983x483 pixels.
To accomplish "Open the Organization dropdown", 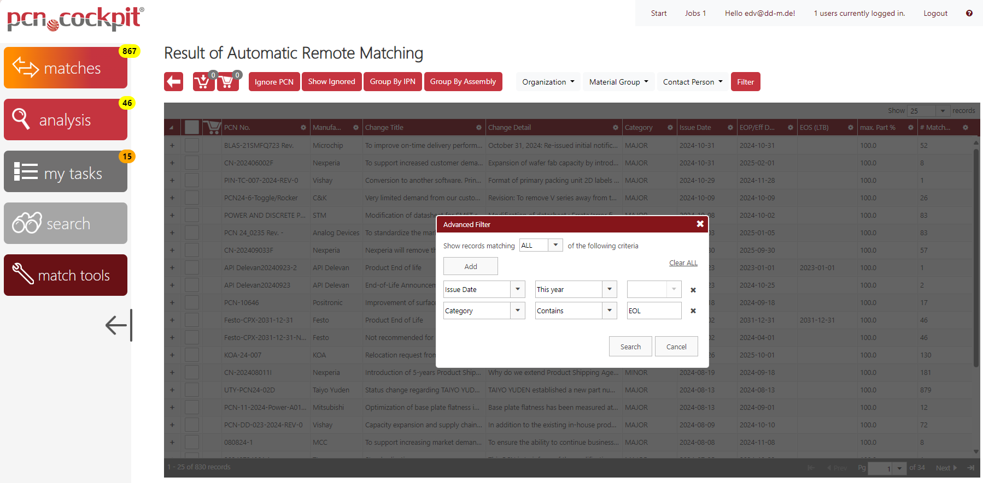I will point(548,82).
